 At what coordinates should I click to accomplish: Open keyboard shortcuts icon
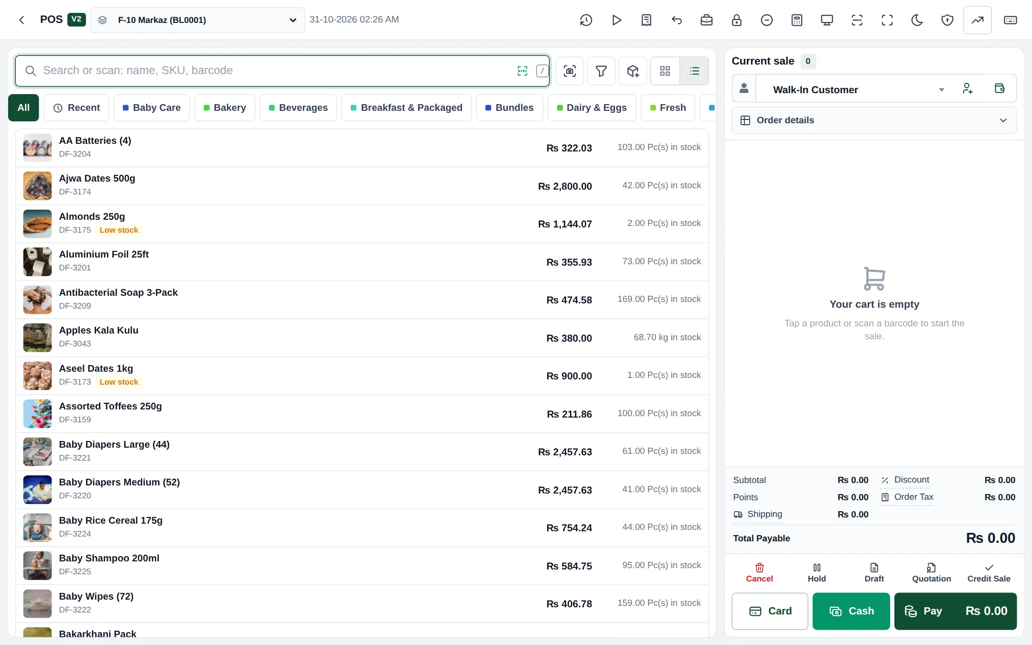pyautogui.click(x=1010, y=20)
